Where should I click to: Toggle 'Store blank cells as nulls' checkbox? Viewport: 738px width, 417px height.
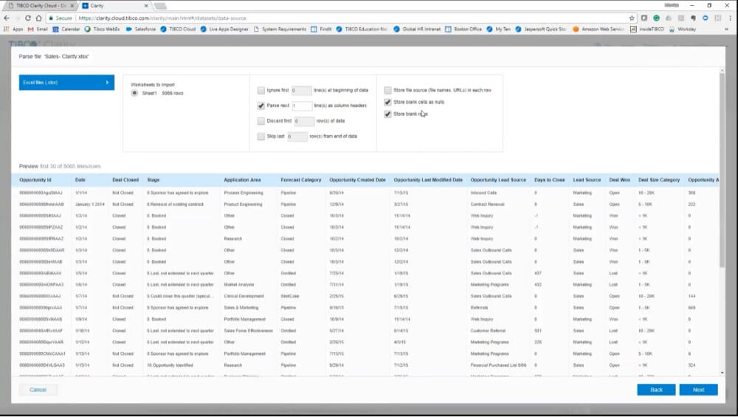click(x=388, y=103)
